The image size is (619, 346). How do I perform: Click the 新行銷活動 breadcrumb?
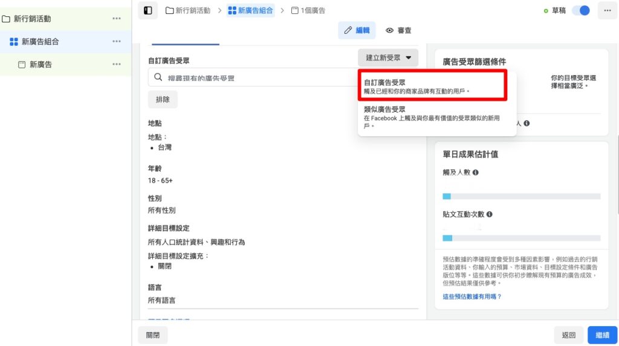188,11
